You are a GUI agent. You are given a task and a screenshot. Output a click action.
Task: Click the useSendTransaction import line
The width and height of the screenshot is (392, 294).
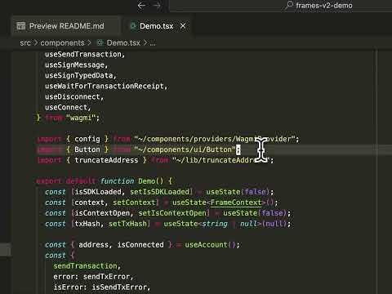[x=85, y=54]
